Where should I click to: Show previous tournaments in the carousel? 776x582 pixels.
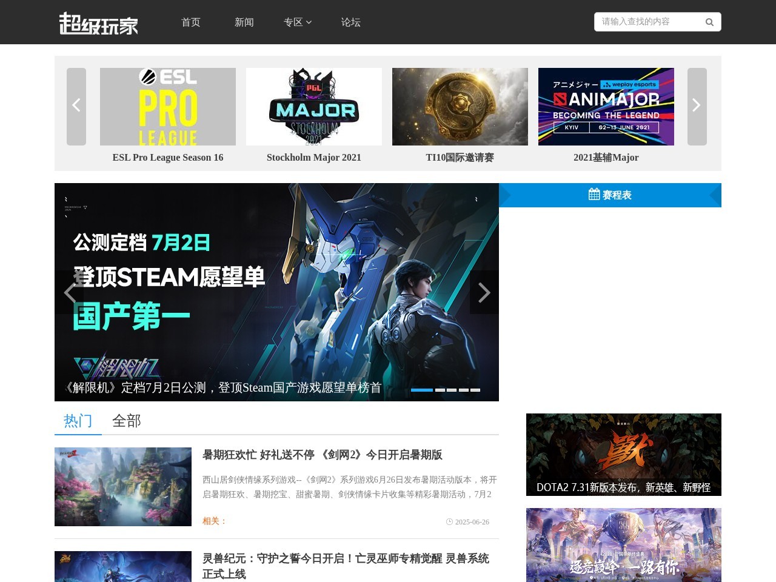[x=76, y=106]
